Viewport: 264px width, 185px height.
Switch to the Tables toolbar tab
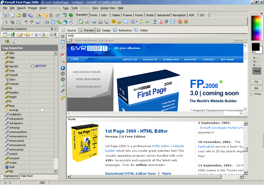(x=116, y=15)
